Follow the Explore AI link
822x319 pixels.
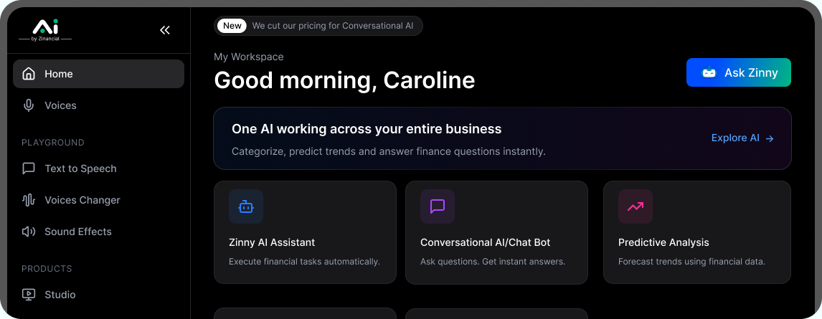click(742, 138)
